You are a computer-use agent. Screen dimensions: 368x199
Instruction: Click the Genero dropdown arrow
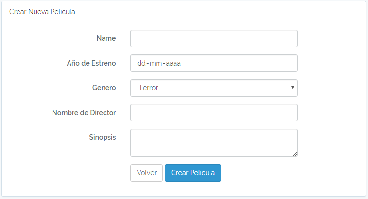point(293,88)
